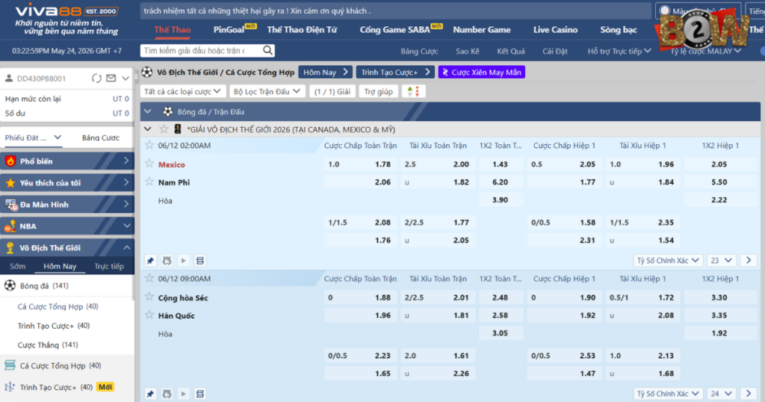Pin the Cộng hòa Séc vs Hàn Quốc match
Viewport: 765px width, 402px height.
150,394
